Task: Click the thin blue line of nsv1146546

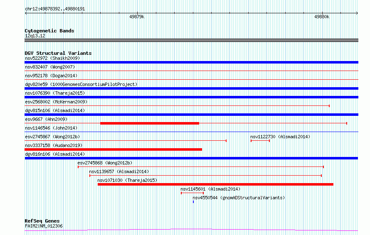Action: click(x=191, y=132)
